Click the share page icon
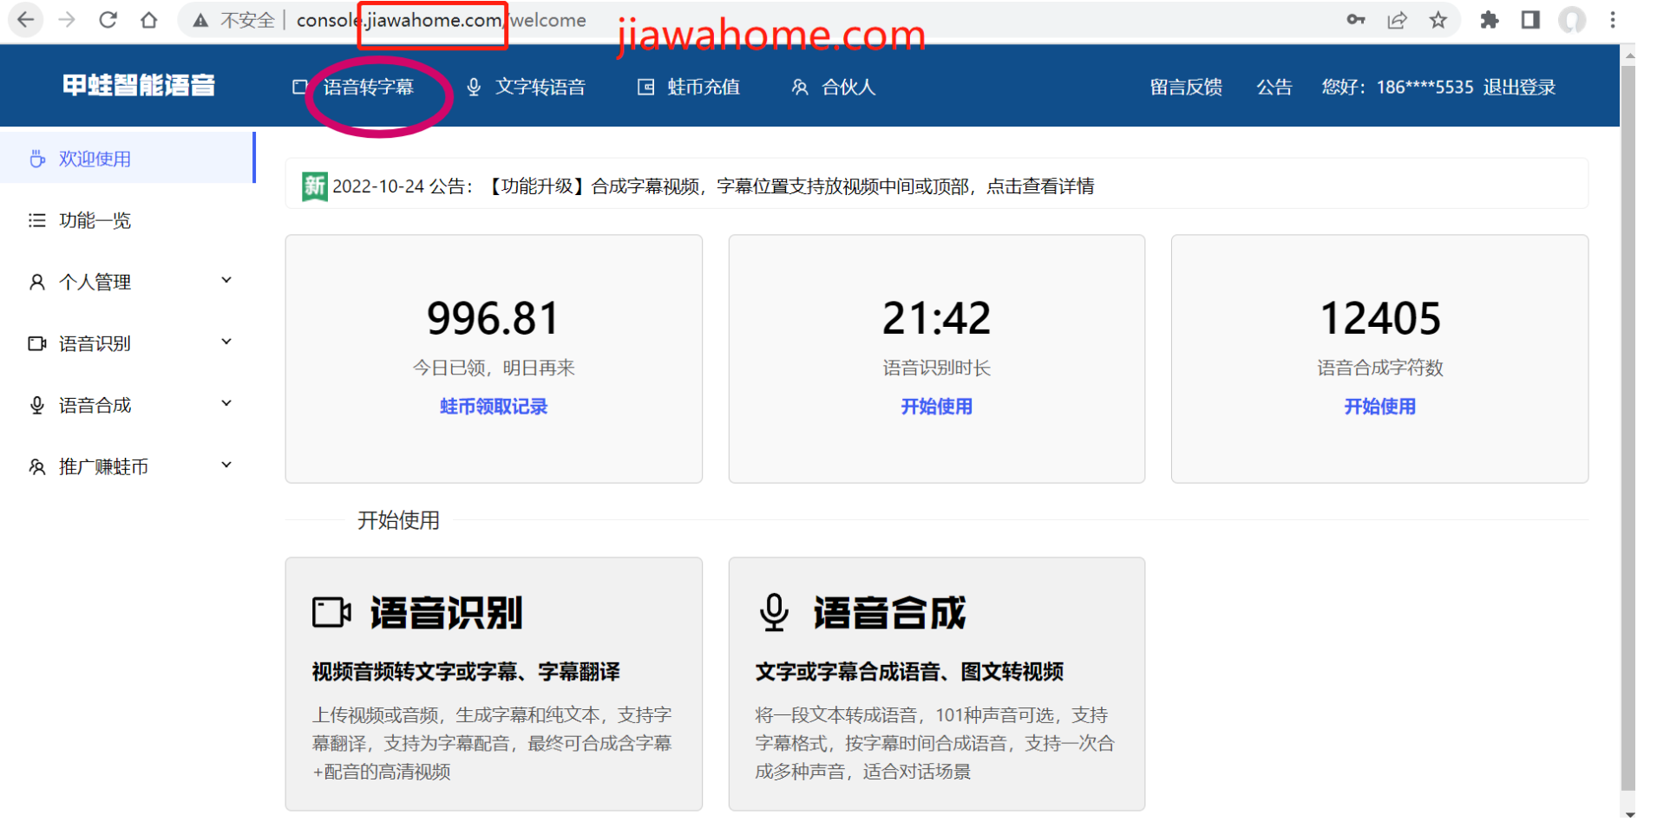The height and width of the screenshot is (828, 1657). [x=1397, y=19]
